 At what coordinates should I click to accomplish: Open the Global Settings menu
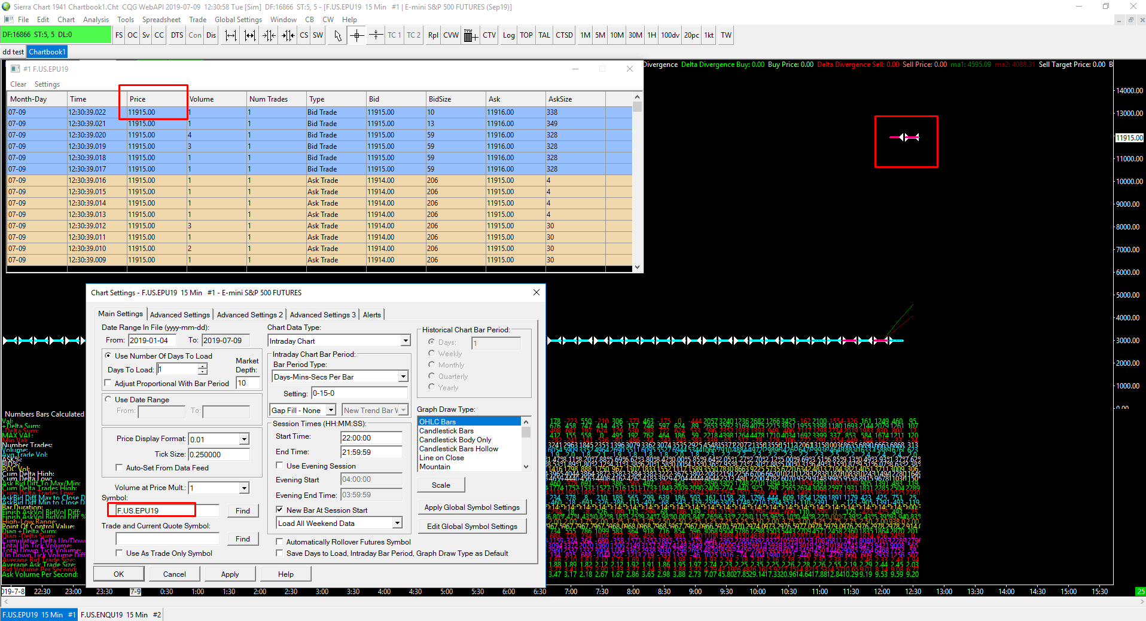tap(238, 20)
